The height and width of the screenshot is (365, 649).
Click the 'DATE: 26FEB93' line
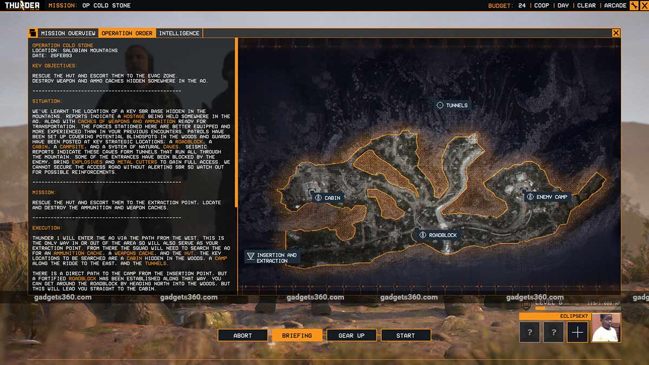(x=52, y=55)
